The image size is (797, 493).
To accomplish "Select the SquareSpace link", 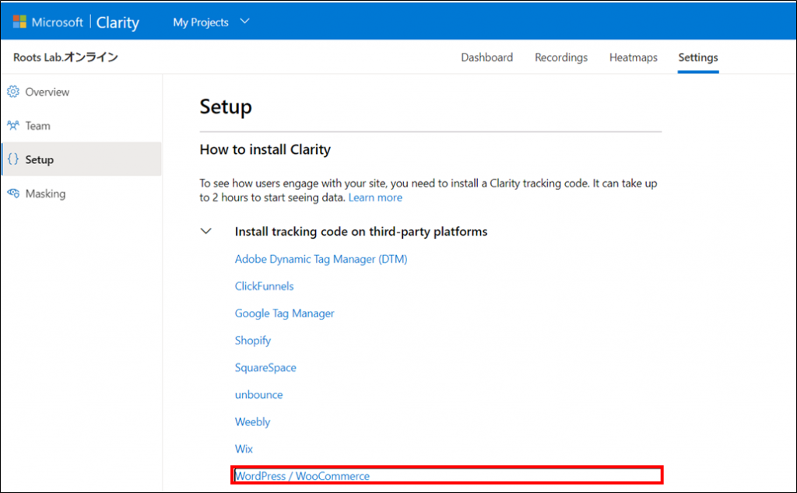I will (x=265, y=368).
